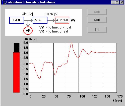Select the SIA block in diagram

(40, 20)
